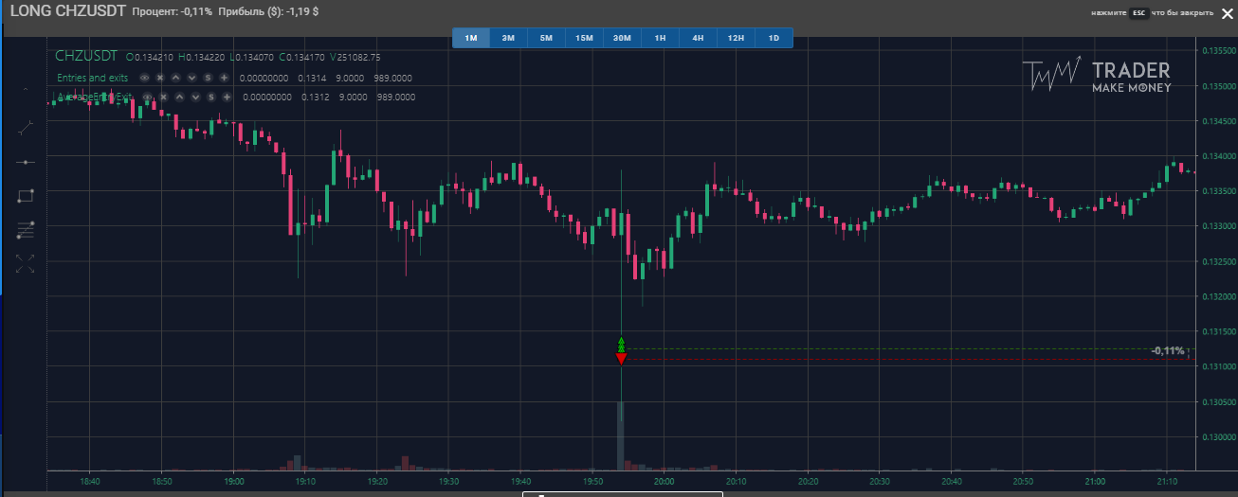Remove the Entries and exits indicator
1238x497 pixels.
click(160, 78)
